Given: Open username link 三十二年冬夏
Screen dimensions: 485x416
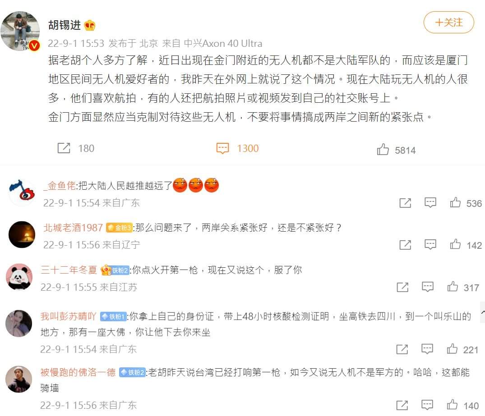Looking at the screenshot, I should [69, 270].
